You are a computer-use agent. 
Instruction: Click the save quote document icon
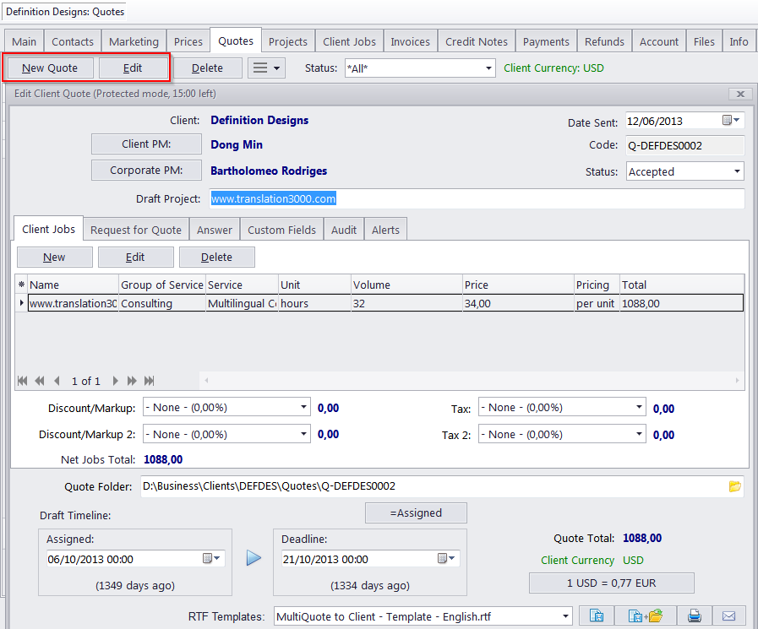[x=597, y=616]
